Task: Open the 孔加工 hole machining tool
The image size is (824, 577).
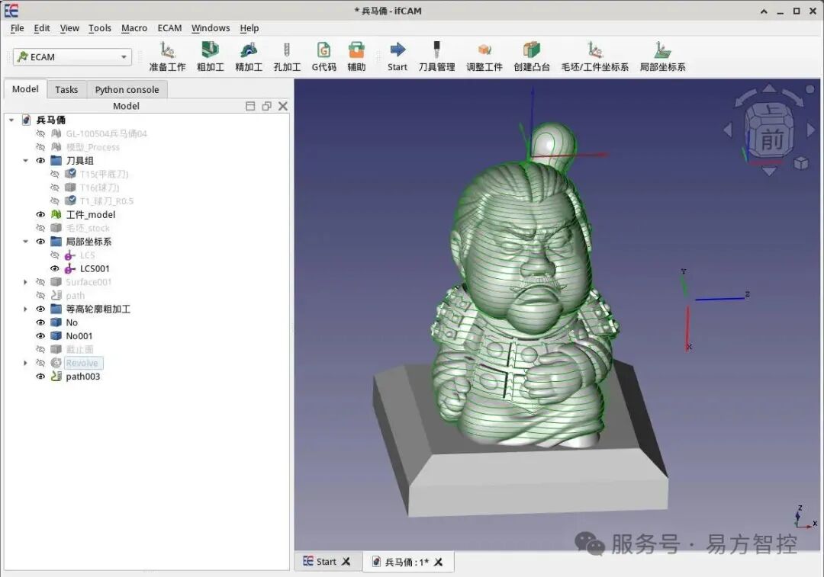Action: tap(287, 56)
